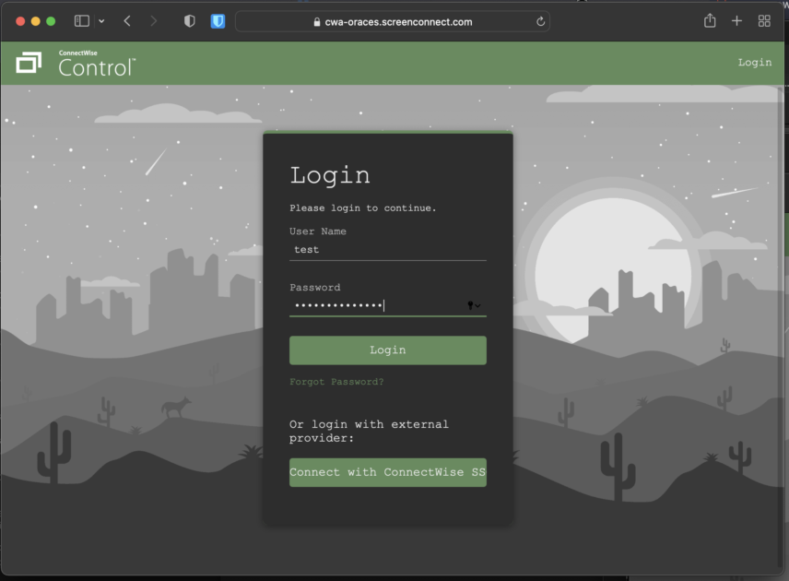Click the large 'Login' heading text
The height and width of the screenshot is (581, 789).
coord(330,176)
